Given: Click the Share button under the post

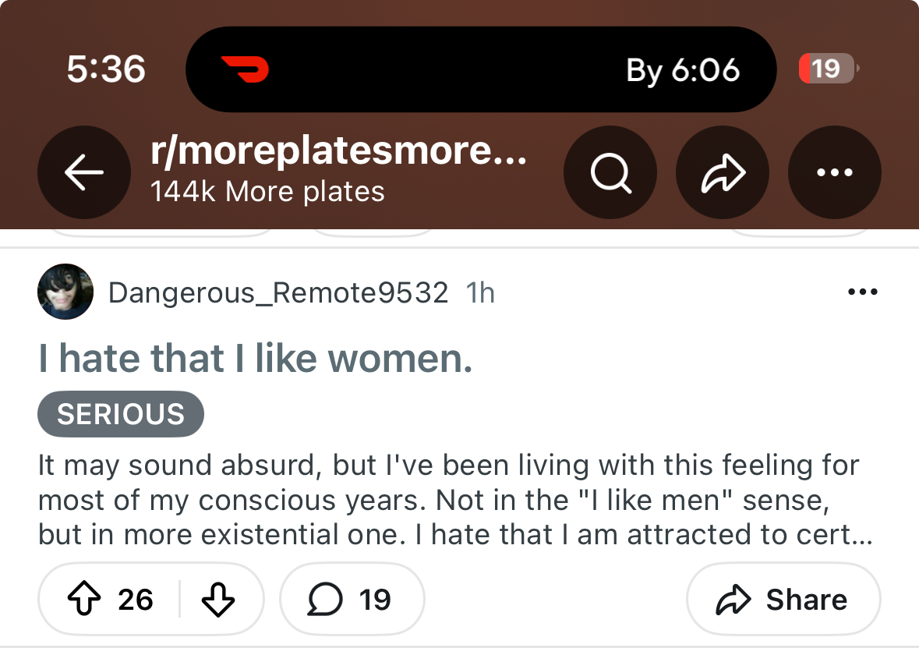Looking at the screenshot, I should point(783,600).
